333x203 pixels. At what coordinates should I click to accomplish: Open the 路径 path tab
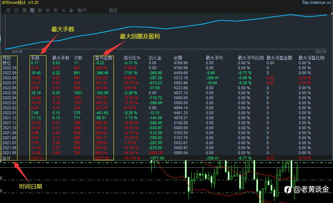113,10
